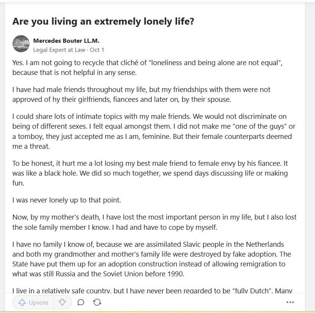The width and height of the screenshot is (315, 313).
Task: Click the paragraph about losing best male friend
Action: click(x=150, y=173)
